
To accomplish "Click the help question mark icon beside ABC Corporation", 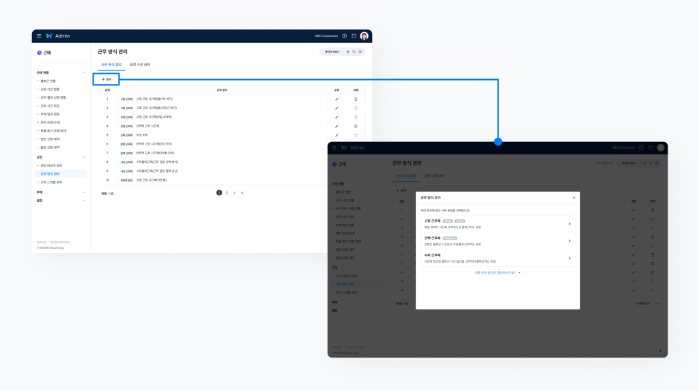I will pos(345,36).
